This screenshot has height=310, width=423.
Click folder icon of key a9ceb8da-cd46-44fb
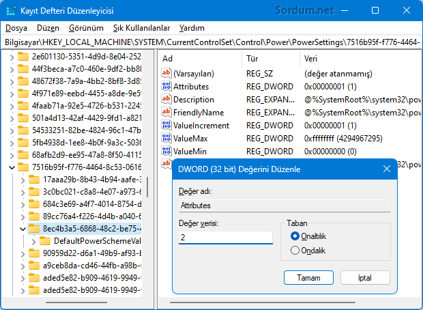34,266
